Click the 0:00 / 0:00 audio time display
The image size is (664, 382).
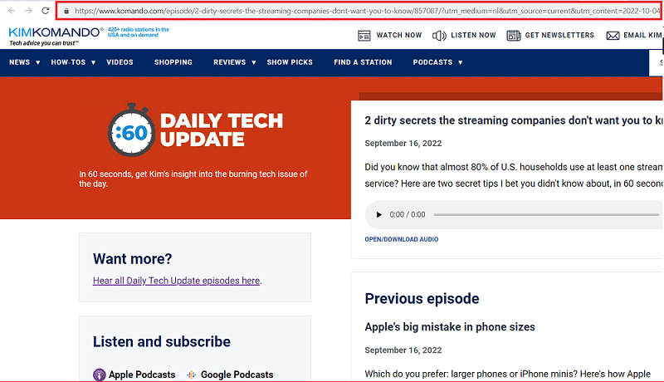408,215
